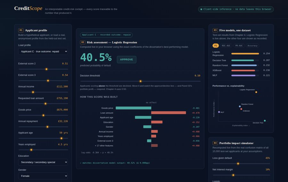Image resolution: width=288 pixels, height=182 pixels.
Task: Adjust the Applicant age slider
Action: click(43, 138)
